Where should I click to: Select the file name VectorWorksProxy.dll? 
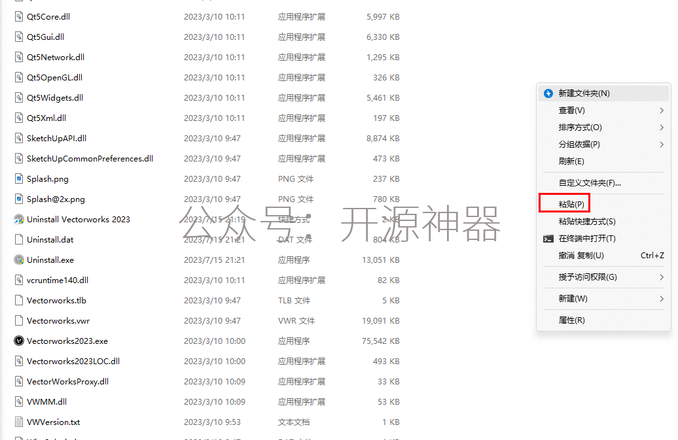67,382
